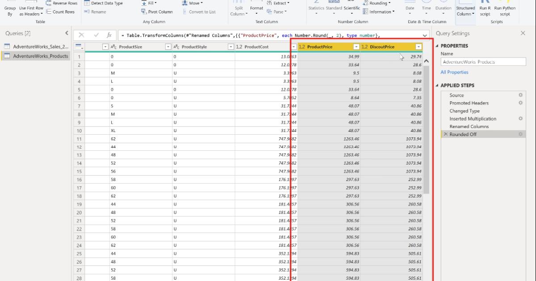Delete the Rounded Off applied step
Screen dimensions: 536x281
[x=445, y=134]
